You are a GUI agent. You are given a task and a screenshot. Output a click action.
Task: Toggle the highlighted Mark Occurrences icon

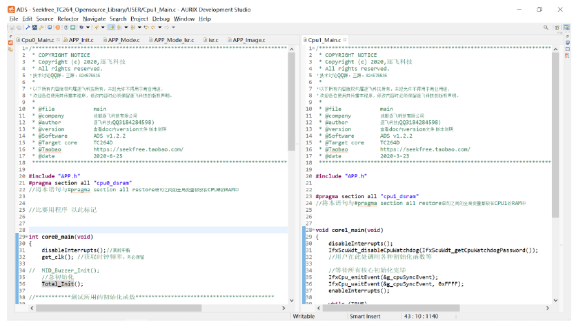111,28
